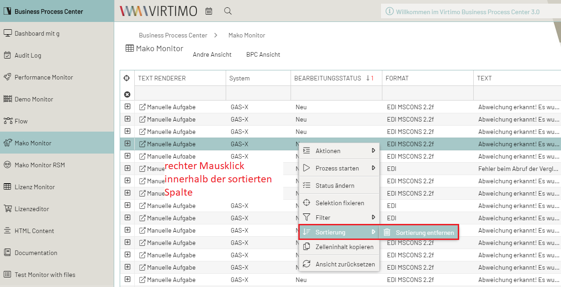Clear filters using the X icon below the crosshair
Screen dimensions: 561x287
tap(127, 94)
